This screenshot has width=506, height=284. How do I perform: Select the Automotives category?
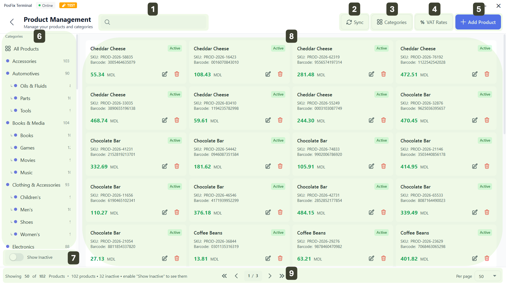pyautogui.click(x=26, y=74)
